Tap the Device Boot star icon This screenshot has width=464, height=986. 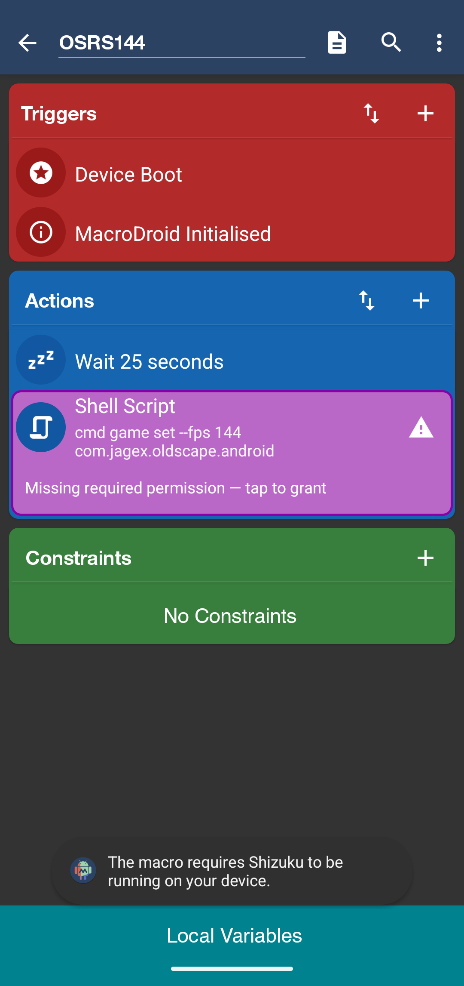coord(41,173)
